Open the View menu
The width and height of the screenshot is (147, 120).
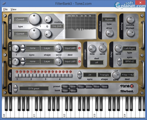click(x=14, y=9)
